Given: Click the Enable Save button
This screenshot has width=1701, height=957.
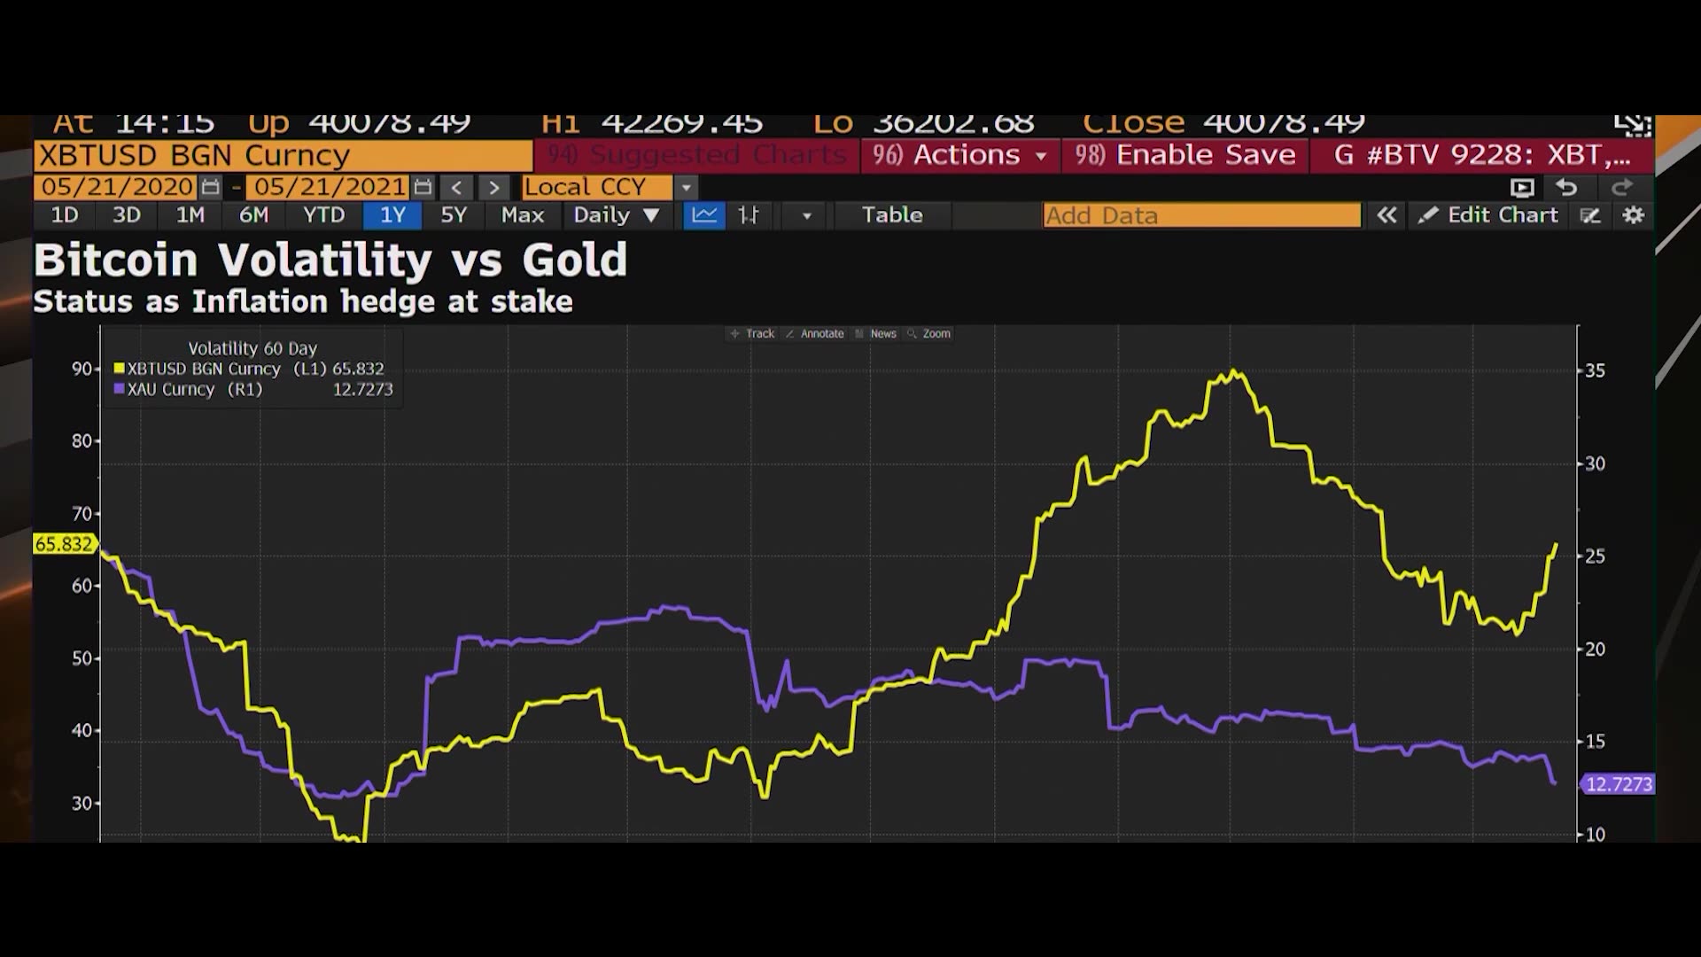Looking at the screenshot, I should click(1185, 155).
